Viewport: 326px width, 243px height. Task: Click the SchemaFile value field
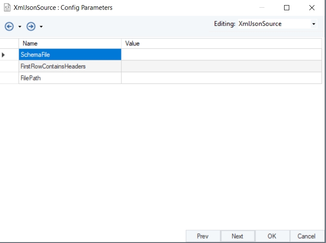tap(221, 55)
